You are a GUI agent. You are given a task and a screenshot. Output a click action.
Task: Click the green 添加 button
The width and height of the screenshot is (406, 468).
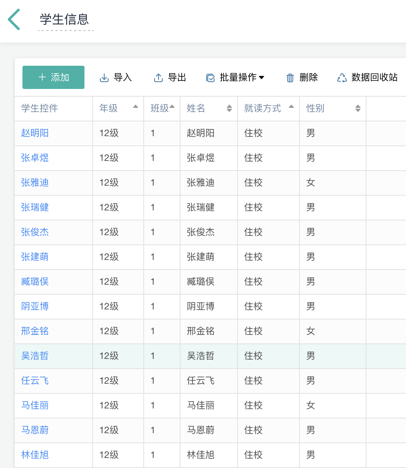tap(53, 77)
